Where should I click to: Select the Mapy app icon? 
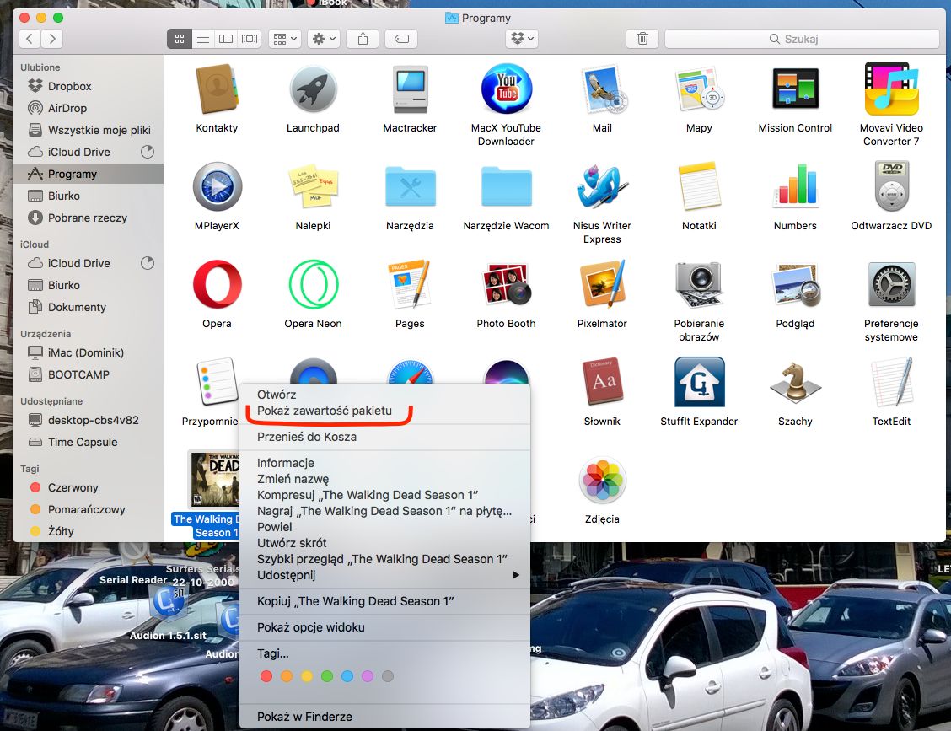[x=699, y=89]
